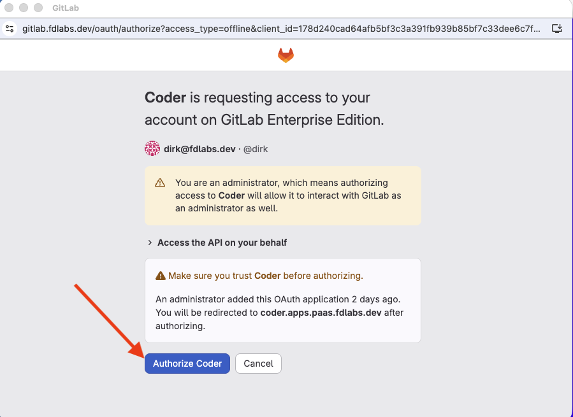Open site settings icon in address bar
Image resolution: width=573 pixels, height=417 pixels.
(10, 29)
